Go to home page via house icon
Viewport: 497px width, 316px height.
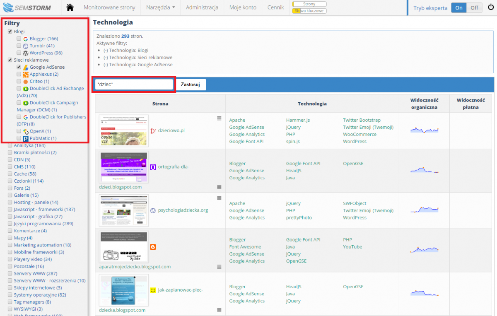pyautogui.click(x=70, y=7)
